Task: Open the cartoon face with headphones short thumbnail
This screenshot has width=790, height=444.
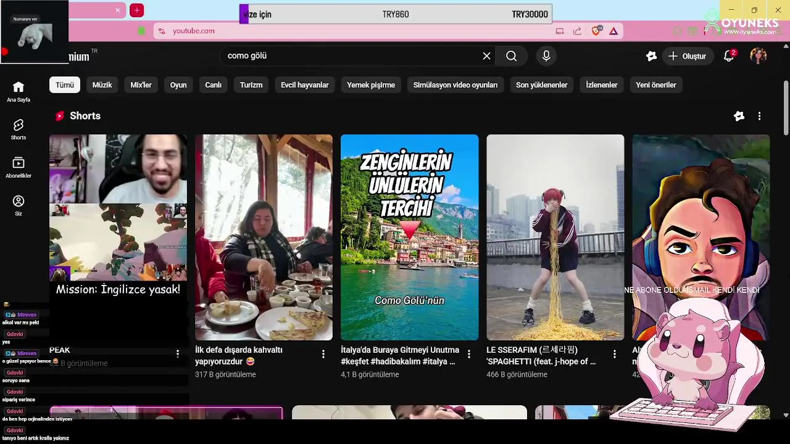Action: click(701, 237)
